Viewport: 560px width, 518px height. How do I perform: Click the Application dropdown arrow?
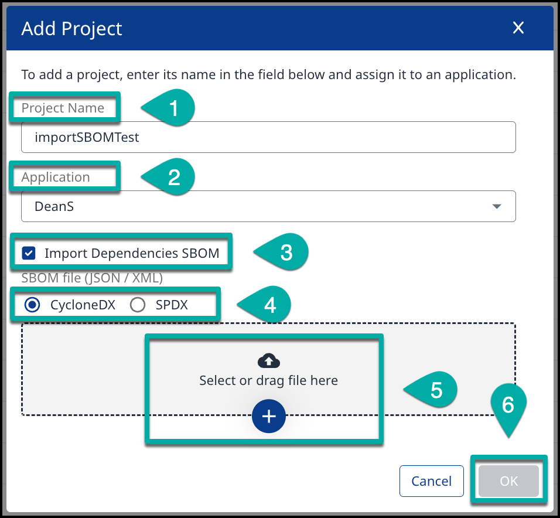pyautogui.click(x=497, y=206)
